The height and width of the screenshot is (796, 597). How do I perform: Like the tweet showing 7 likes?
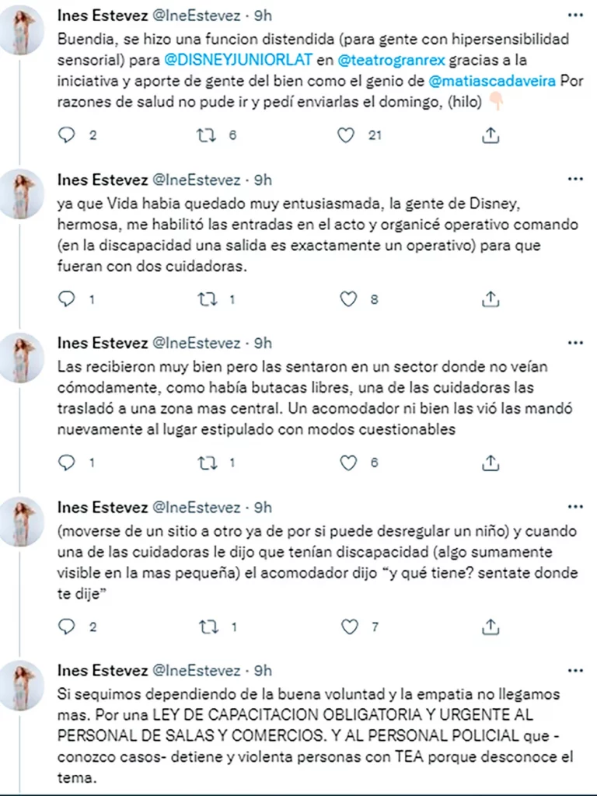point(344,625)
